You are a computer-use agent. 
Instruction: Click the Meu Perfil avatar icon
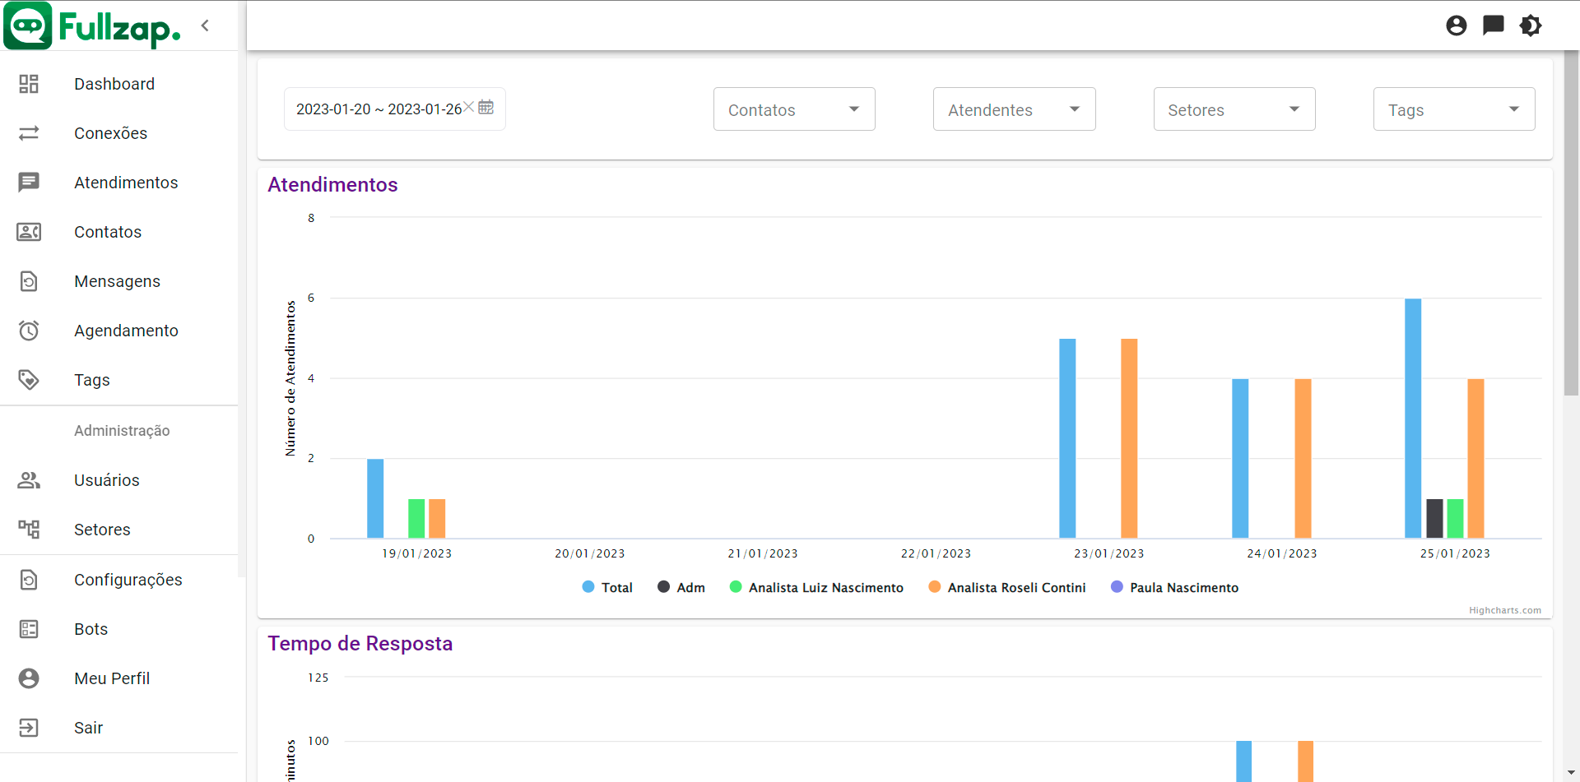[x=29, y=678]
